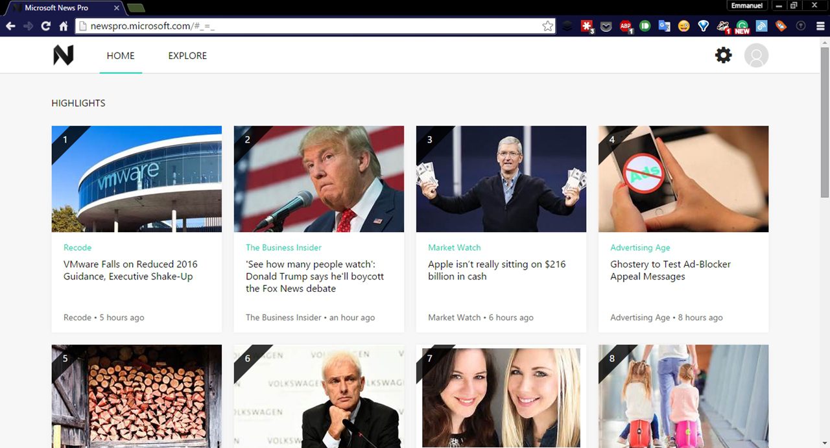Screen dimensions: 830x448
Task: Reload the page
Action: click(x=45, y=26)
